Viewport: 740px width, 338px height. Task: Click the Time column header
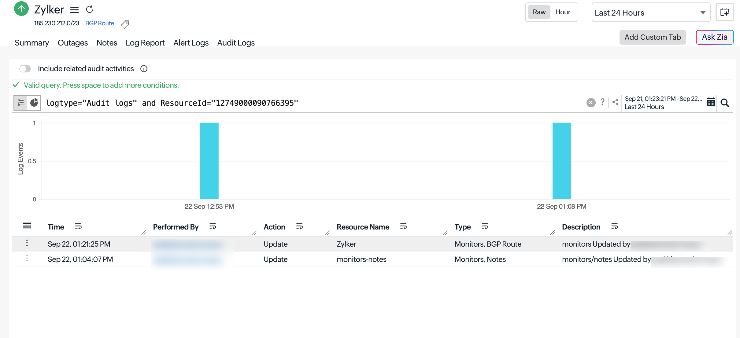point(56,227)
